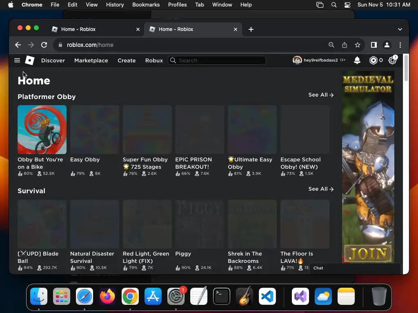
Task: Click the Medieval Simulator JOIN ad button
Action: coord(368,253)
